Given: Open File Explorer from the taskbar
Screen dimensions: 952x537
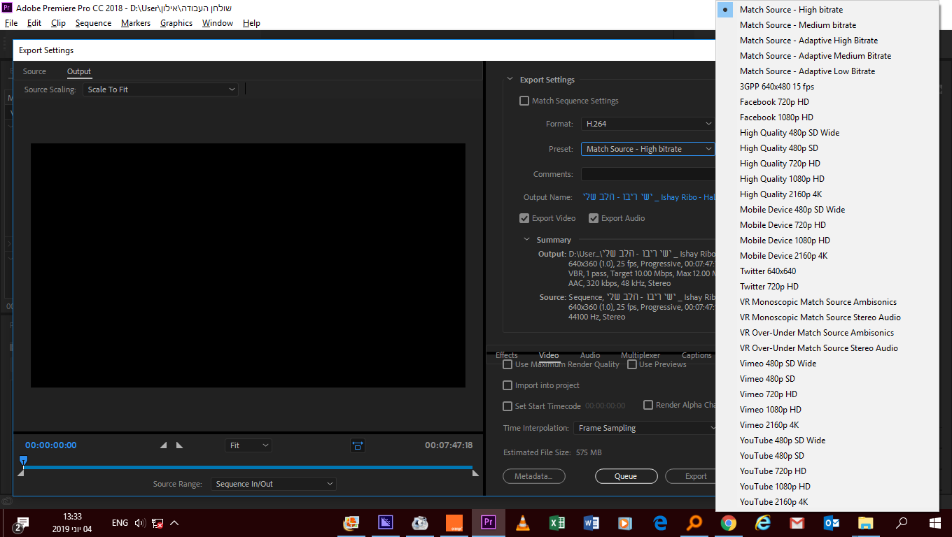Looking at the screenshot, I should pos(866,522).
